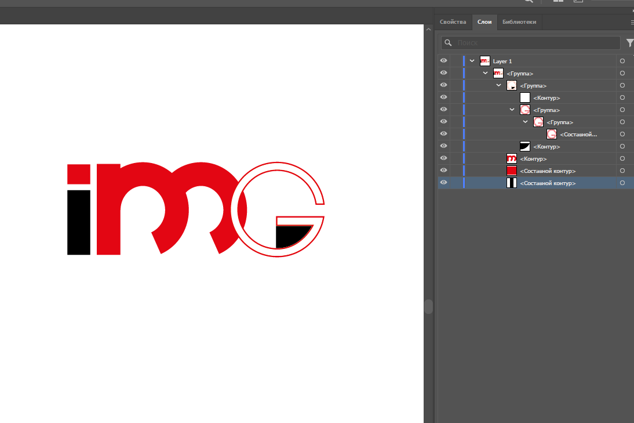Collapse the innermost Группа above Составной…

pos(526,122)
